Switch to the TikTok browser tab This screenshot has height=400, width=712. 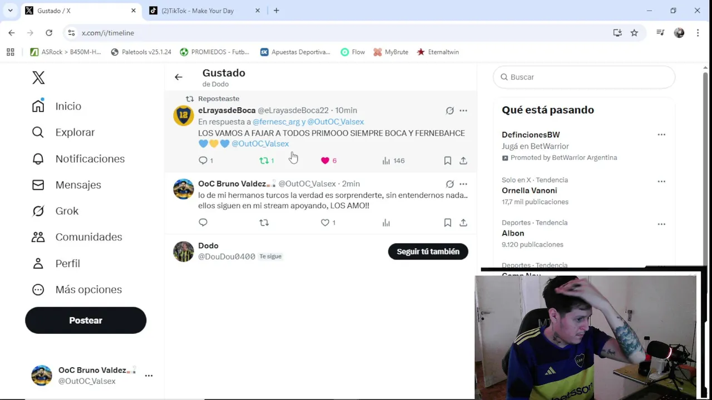(204, 11)
